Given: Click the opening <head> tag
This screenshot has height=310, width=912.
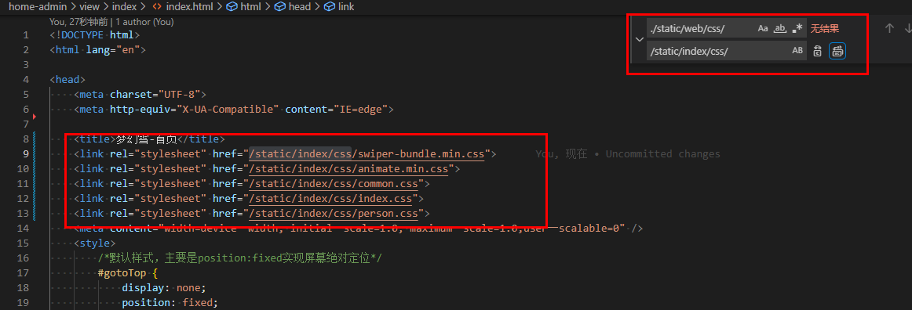Looking at the screenshot, I should (68, 80).
